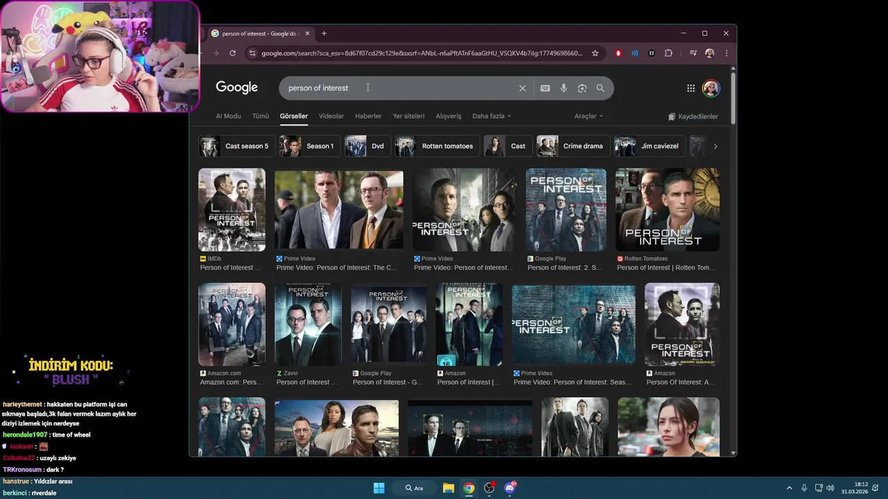Image resolution: width=888 pixels, height=499 pixels.
Task: Open Chrome media controls icon
Action: (693, 53)
